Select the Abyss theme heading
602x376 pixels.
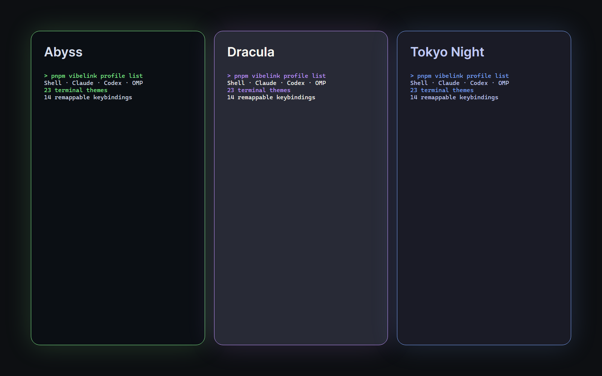[x=63, y=52]
